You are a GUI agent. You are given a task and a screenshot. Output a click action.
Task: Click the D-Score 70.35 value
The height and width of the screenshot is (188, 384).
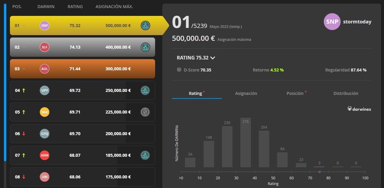(206, 70)
